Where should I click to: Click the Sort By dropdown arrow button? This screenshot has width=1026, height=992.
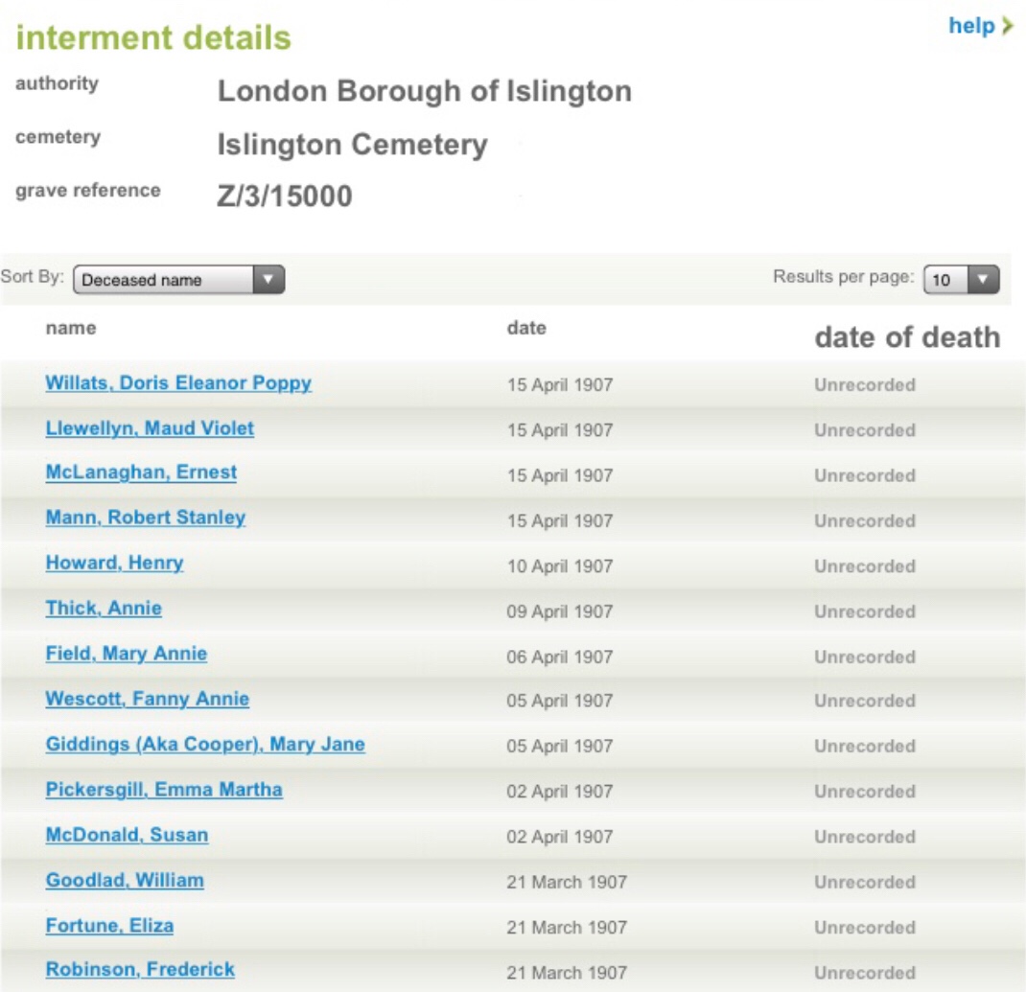268,280
